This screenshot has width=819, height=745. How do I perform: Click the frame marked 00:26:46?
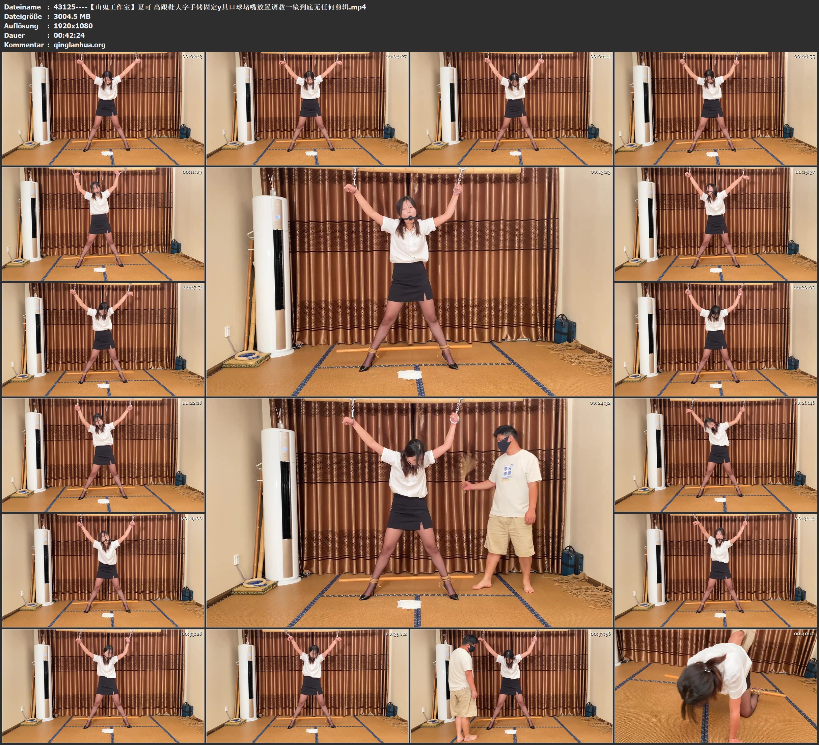click(x=715, y=455)
